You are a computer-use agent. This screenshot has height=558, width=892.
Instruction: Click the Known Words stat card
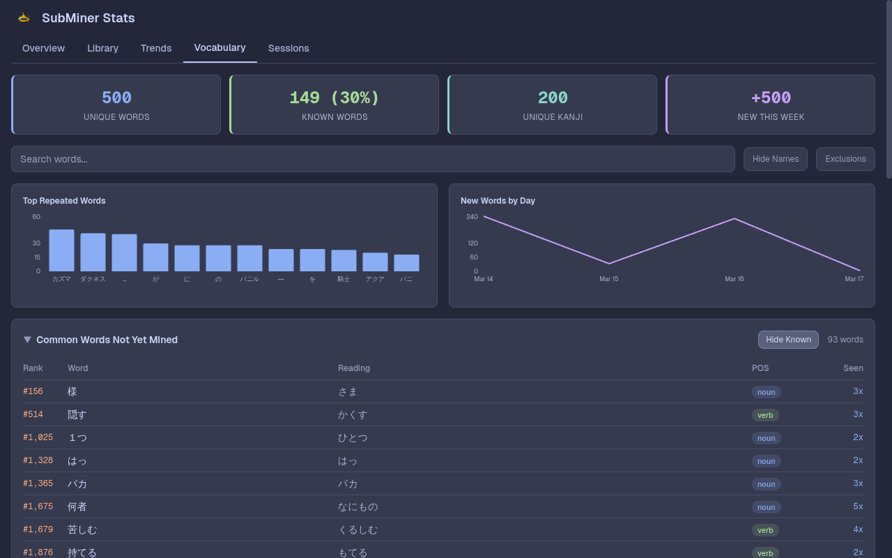tap(334, 105)
